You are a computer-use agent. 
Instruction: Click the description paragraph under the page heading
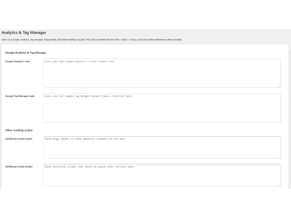pyautogui.click(x=91, y=40)
